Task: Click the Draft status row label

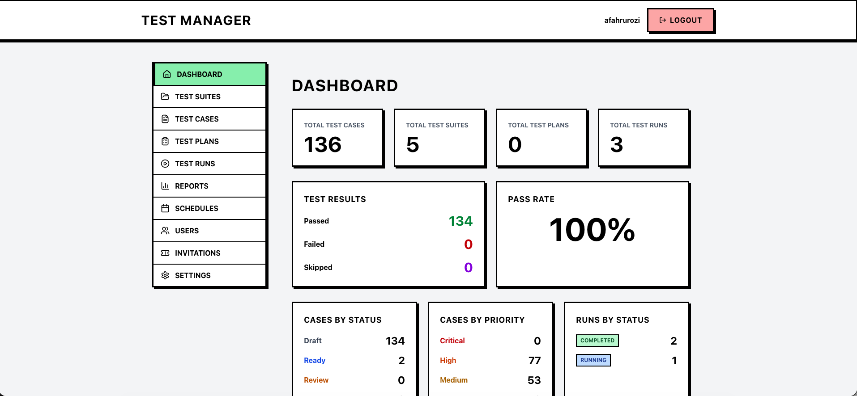Action: point(313,341)
